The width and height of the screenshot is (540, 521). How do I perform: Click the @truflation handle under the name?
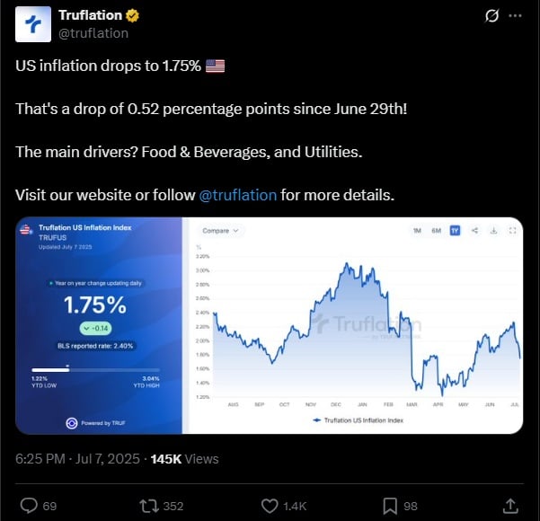click(x=93, y=33)
